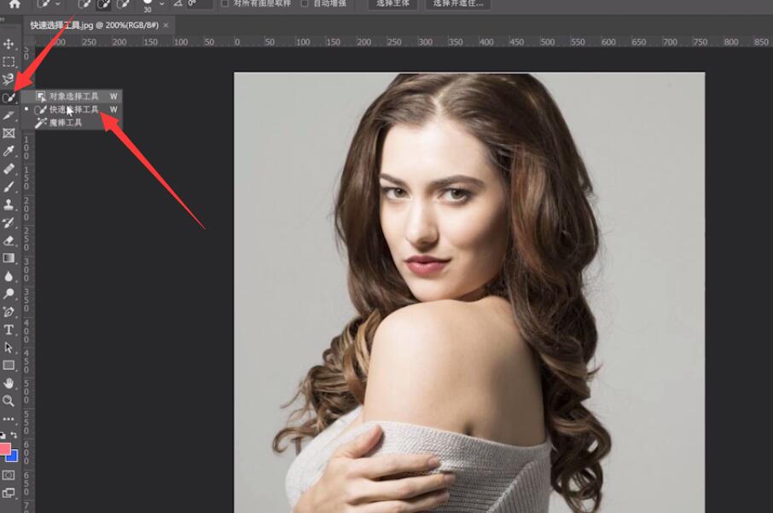Viewport: 773px width, 513px height.
Task: Change the screen mode
Action: tap(9, 493)
